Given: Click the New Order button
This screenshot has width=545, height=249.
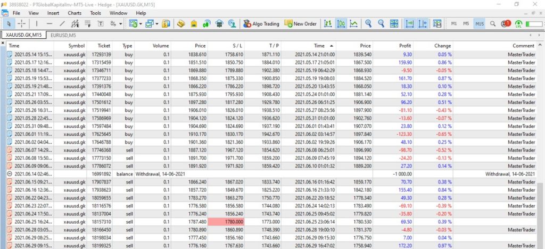Looking at the screenshot, I should click(300, 24).
